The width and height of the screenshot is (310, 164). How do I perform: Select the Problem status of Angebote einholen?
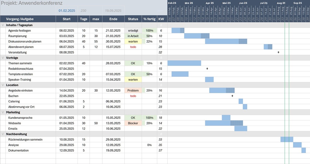click(x=133, y=90)
